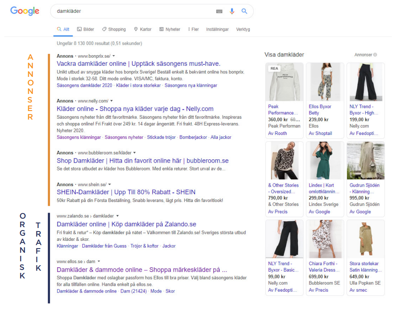Viewport: 394px width, 313px height.
Task: Click 'Gudrun Sjödén - Klänning' product title
Action: (364, 188)
